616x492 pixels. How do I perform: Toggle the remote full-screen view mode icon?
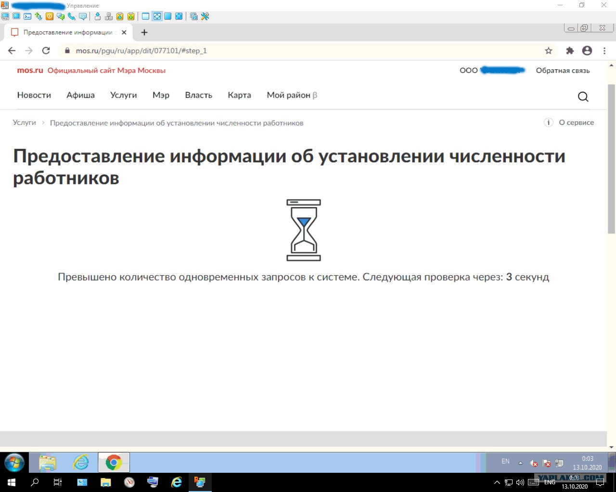(157, 16)
